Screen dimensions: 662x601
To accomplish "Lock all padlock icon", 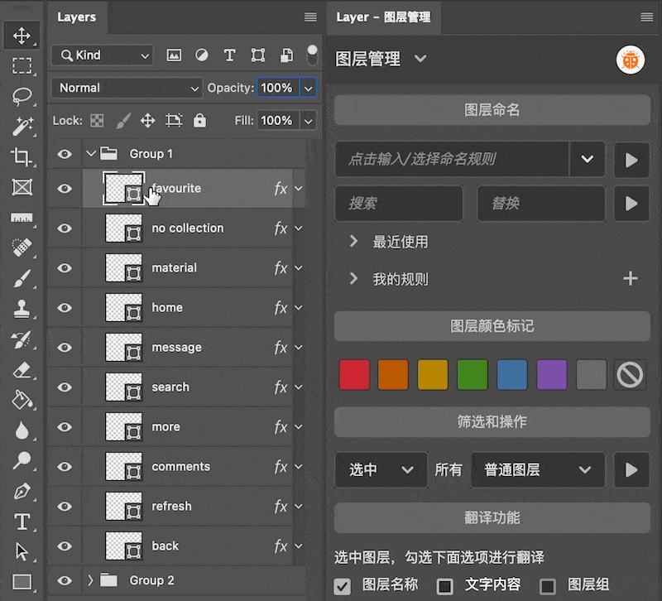I will click(199, 121).
